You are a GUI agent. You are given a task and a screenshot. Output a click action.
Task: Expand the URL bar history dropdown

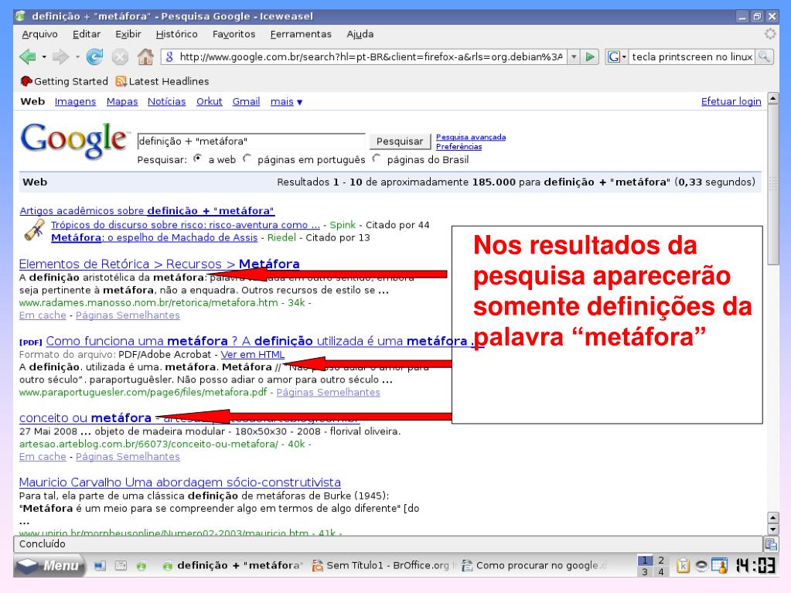[x=574, y=57]
